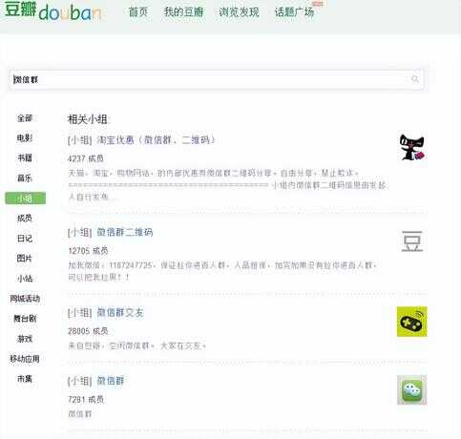Select the 移动应用 filter in sidebar
The height and width of the screenshot is (439, 461).
[25, 359]
